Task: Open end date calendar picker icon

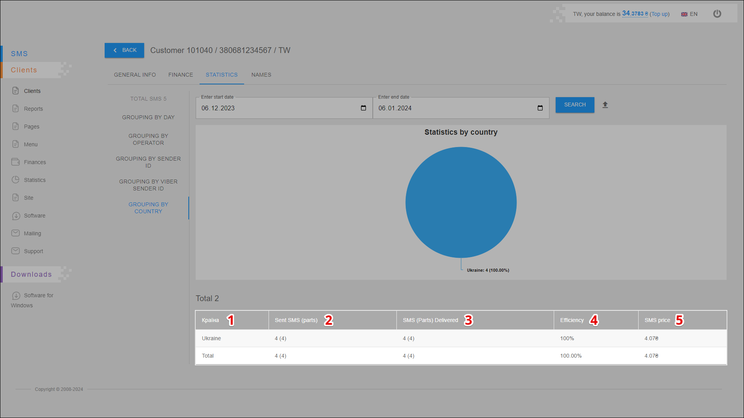Action: [x=540, y=108]
